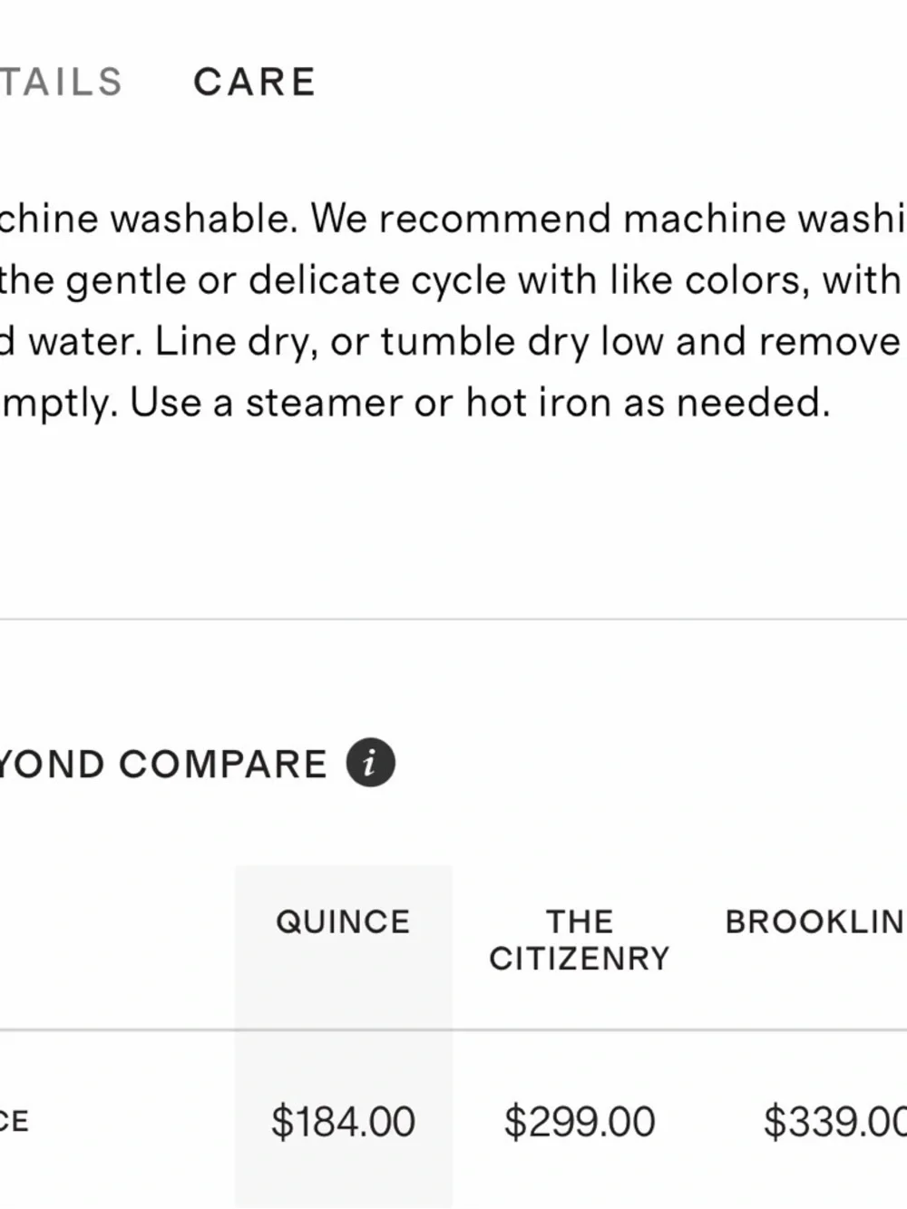Viewport: 907px width, 1209px height.
Task: Click the divider below the care section
Action: [x=453, y=619]
